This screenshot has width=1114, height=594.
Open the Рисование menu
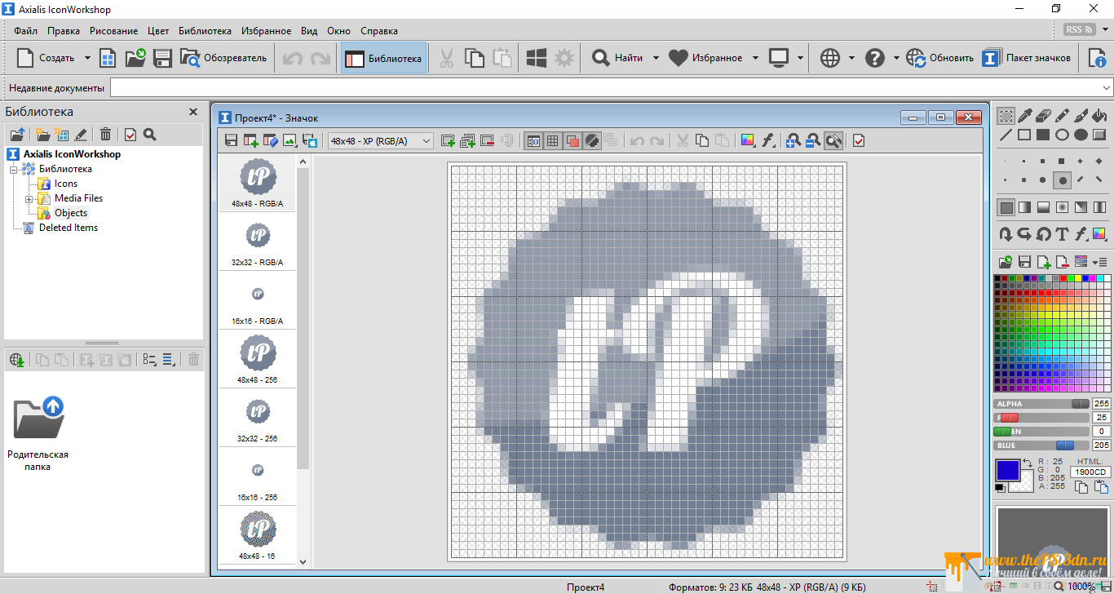tap(114, 31)
